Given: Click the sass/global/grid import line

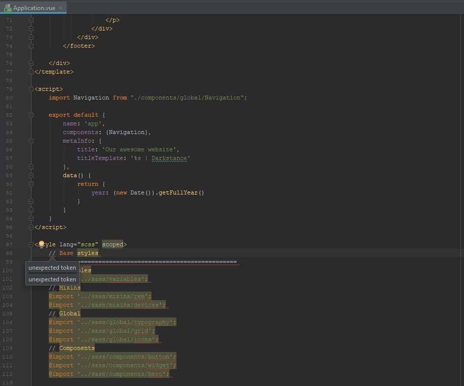Looking at the screenshot, I should click(102, 331).
